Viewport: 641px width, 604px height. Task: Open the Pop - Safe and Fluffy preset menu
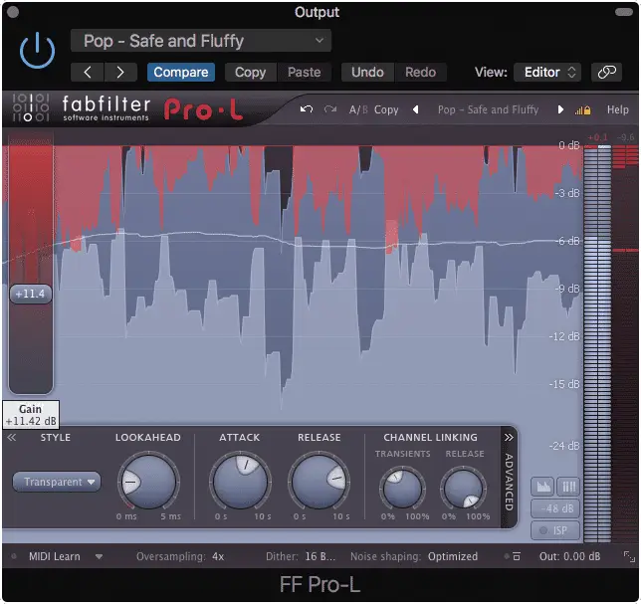point(201,41)
